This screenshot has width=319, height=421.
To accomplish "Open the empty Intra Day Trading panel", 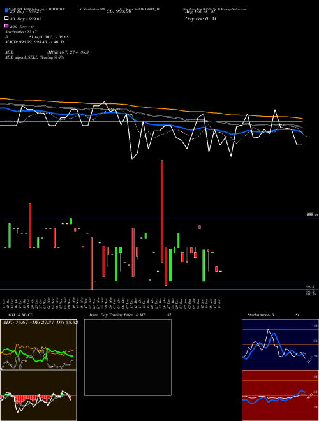I will point(128,357).
